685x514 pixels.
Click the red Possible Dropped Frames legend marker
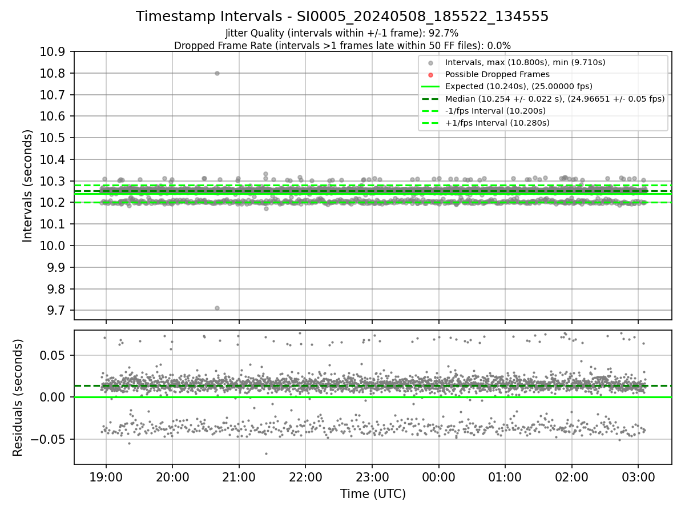430,74
